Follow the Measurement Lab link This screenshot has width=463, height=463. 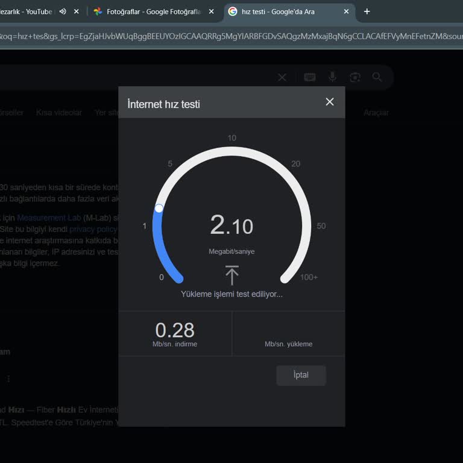(49, 218)
